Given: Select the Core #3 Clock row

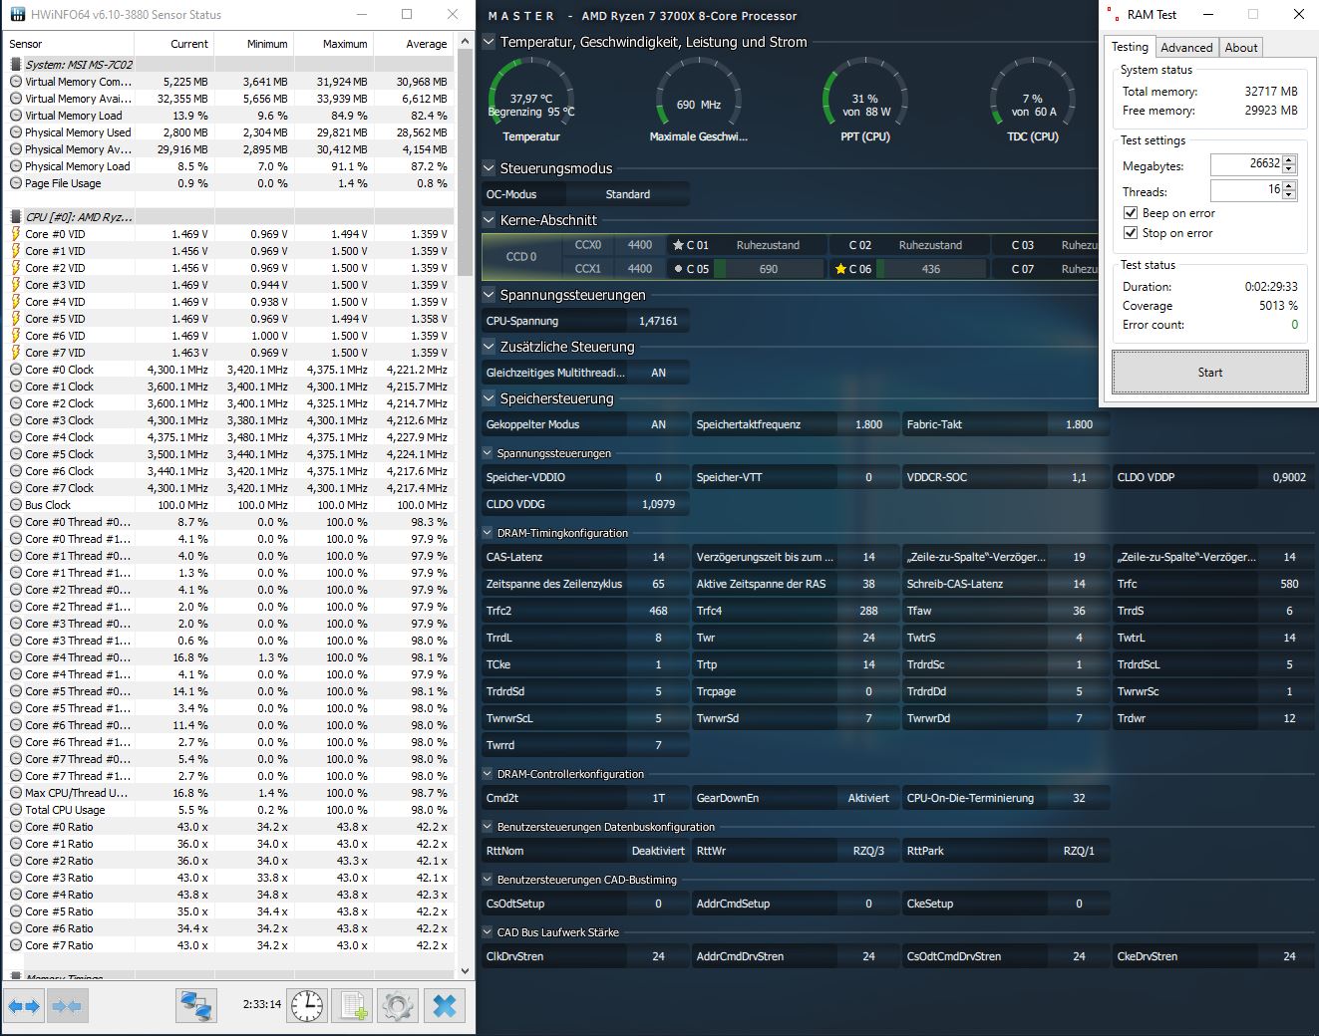Looking at the screenshot, I should (229, 420).
